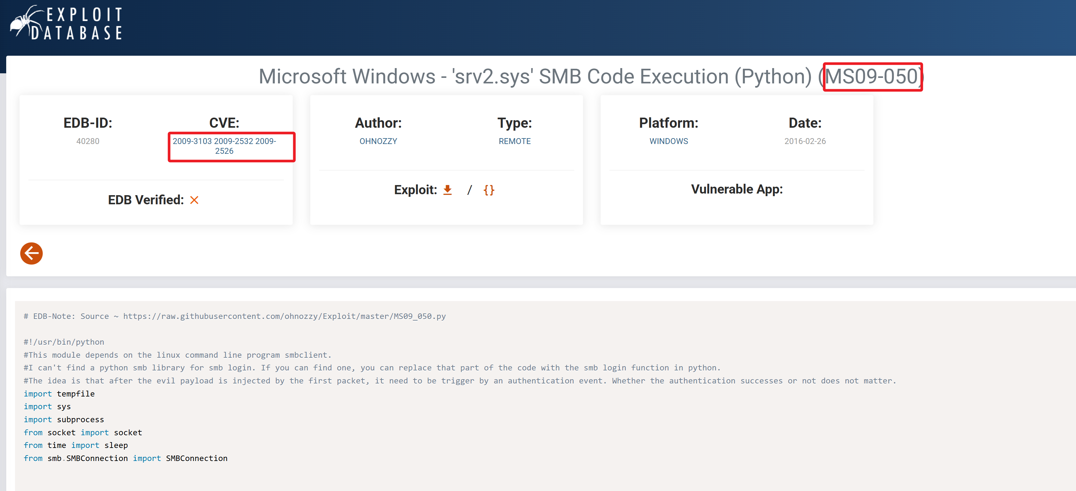
Task: Filter by REMOTE exploit type
Action: 514,141
